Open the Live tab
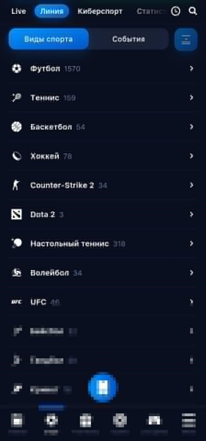206x441 pixels. (19, 11)
